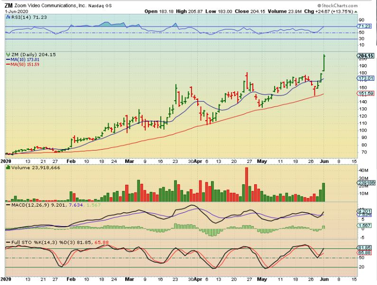Viewport: 377px width, 285px height.
Task: Click the 204.15 price tag on the right axis
Action: pos(366,56)
